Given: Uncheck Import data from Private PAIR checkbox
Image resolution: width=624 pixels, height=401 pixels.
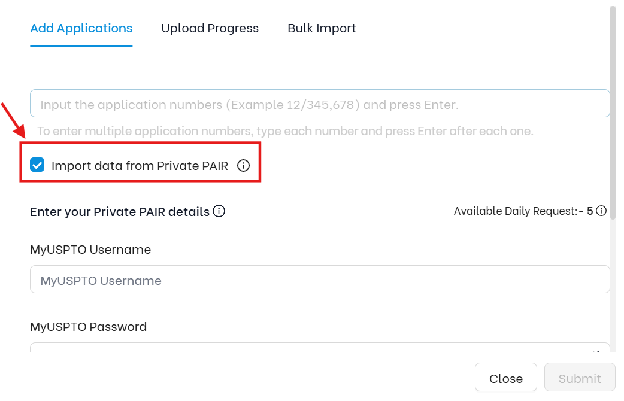Looking at the screenshot, I should [x=37, y=165].
